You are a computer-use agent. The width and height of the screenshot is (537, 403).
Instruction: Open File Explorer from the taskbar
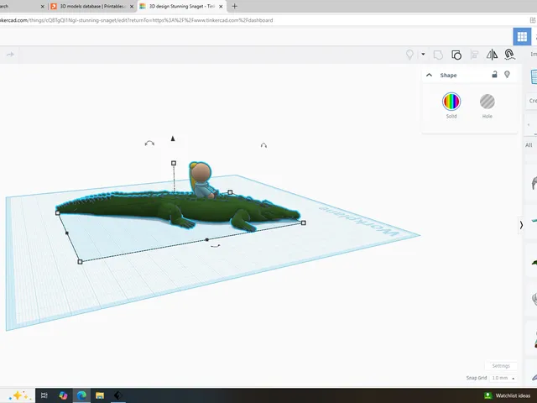100,395
